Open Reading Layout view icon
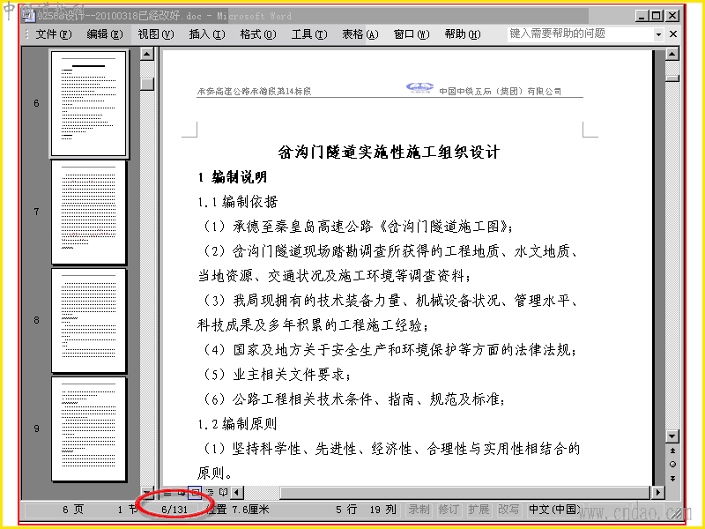 (223, 493)
